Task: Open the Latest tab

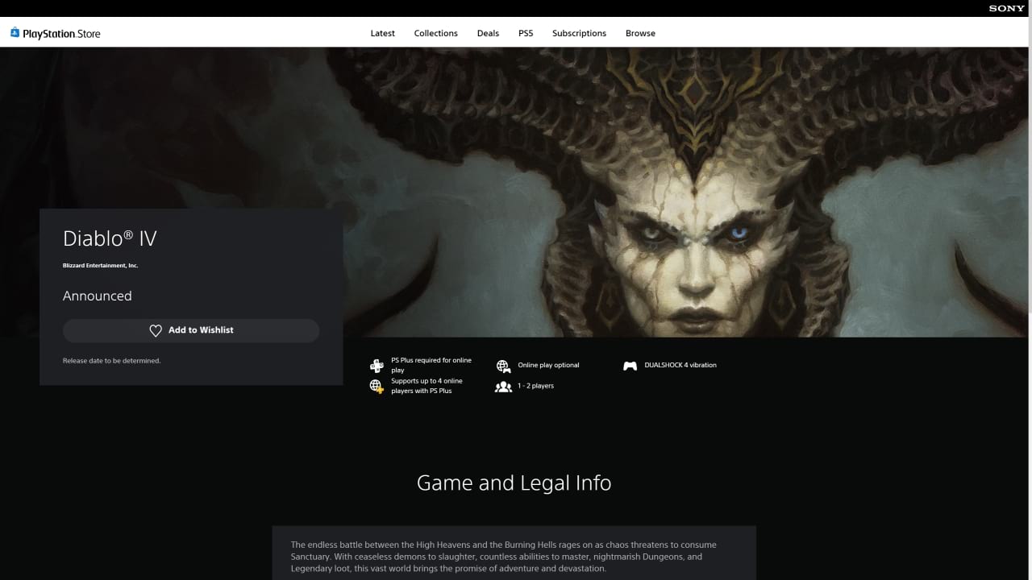Action: [x=383, y=33]
